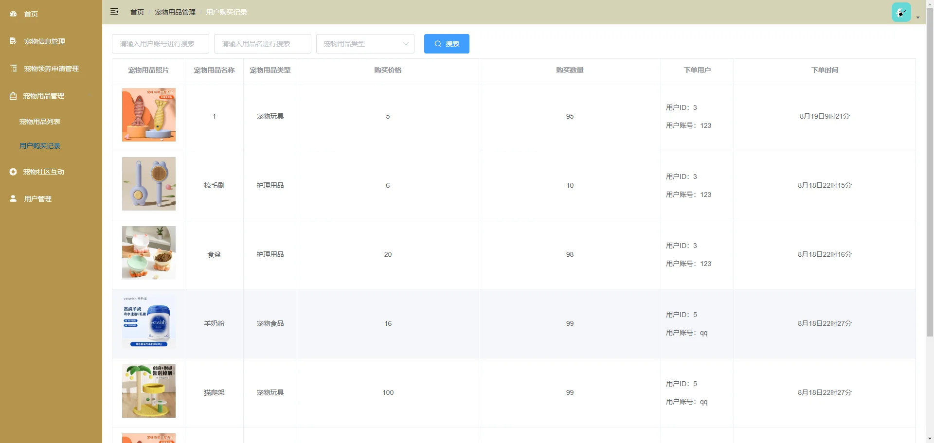Click the magnifier icon inside the search button
Image resolution: width=934 pixels, height=443 pixels.
[437, 43]
